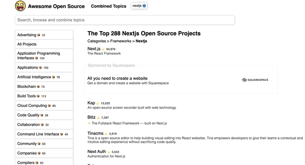Screen dimensions: 305x165
Task: Click package icon beside Compilers
Action: click(x=37, y=163)
